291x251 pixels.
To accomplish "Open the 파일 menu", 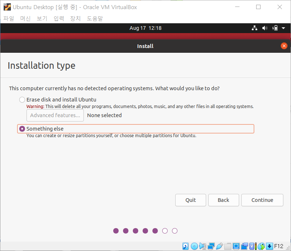I will pyautogui.click(x=9, y=19).
